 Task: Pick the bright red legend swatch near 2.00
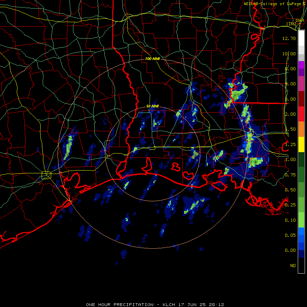click(x=301, y=114)
